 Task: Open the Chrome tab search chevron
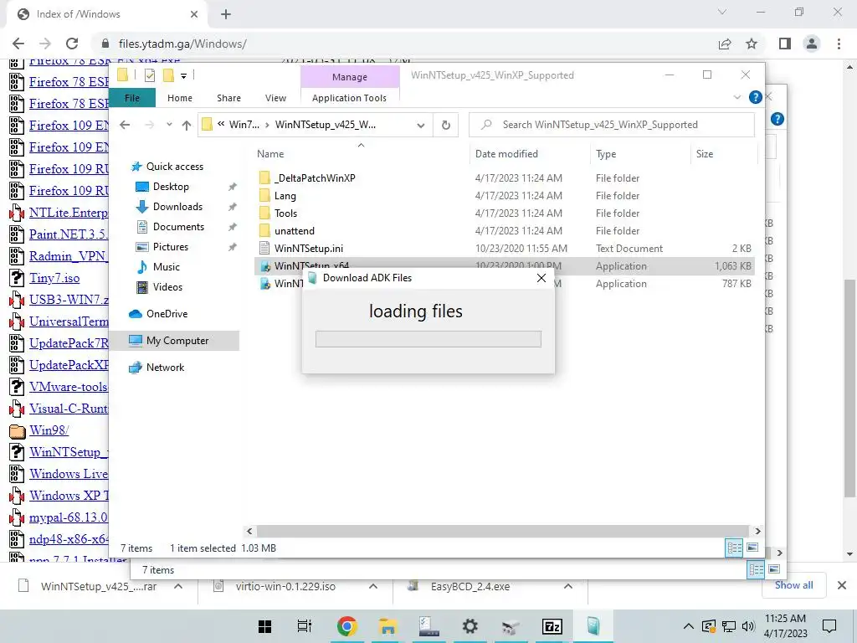pyautogui.click(x=722, y=12)
